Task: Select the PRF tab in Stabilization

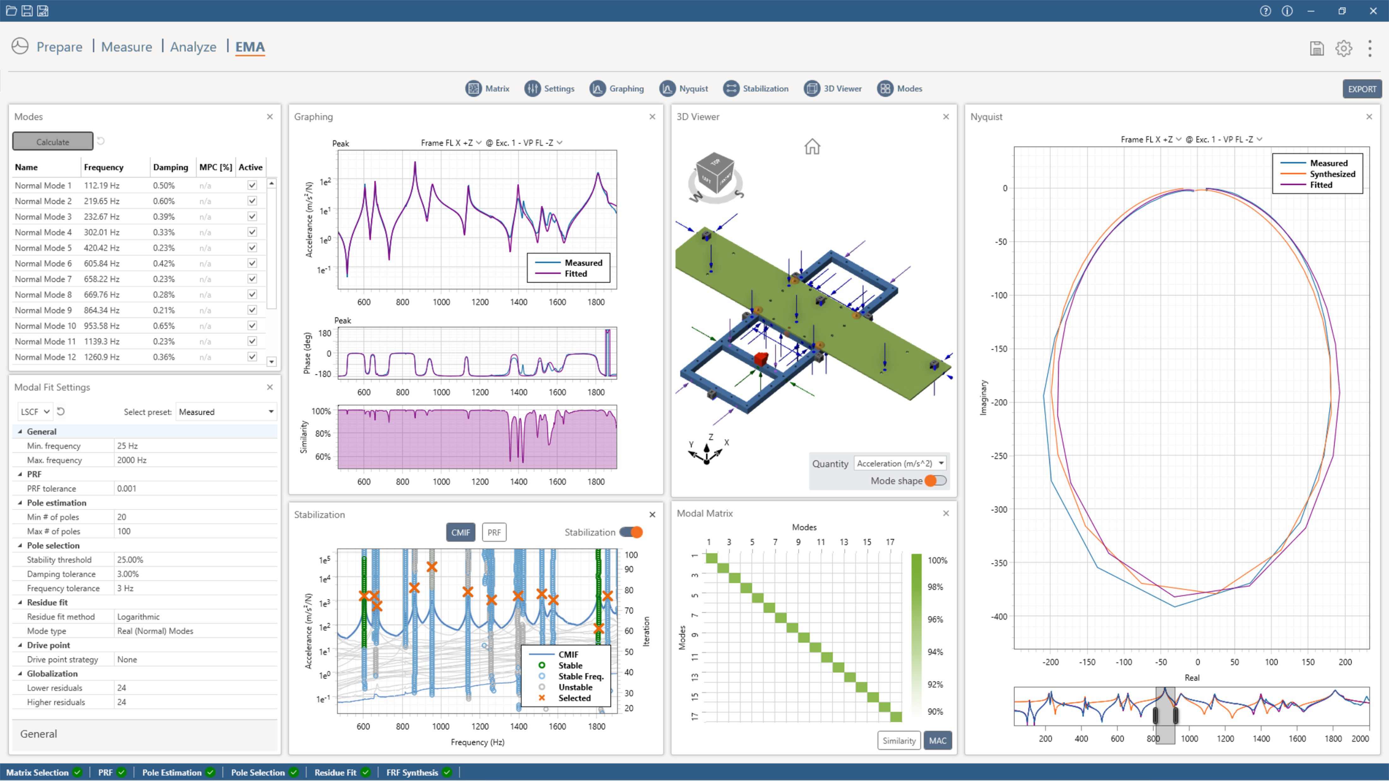Action: pyautogui.click(x=494, y=533)
